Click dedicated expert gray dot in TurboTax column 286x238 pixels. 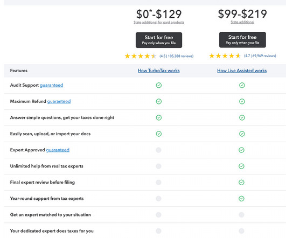pyautogui.click(x=158, y=231)
